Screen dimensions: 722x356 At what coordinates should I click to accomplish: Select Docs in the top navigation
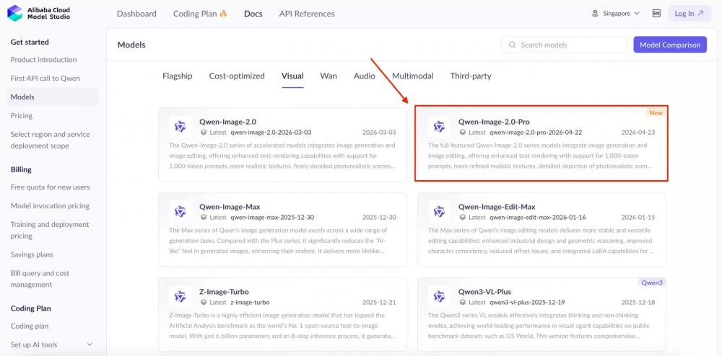[x=253, y=13]
